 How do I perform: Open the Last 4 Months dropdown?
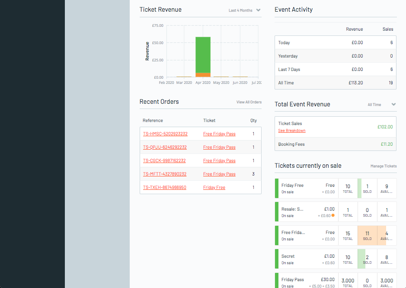coord(244,10)
